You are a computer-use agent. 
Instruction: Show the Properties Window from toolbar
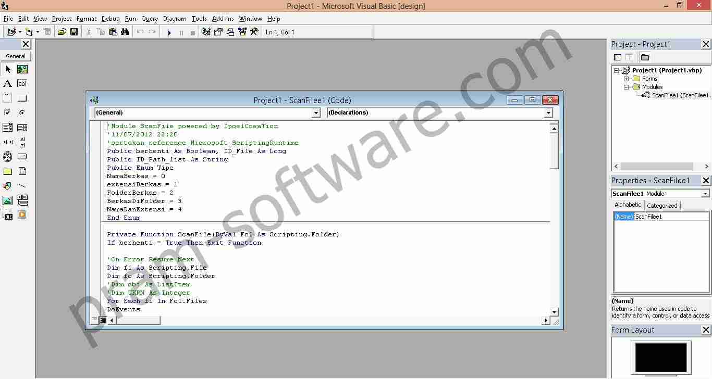click(218, 32)
